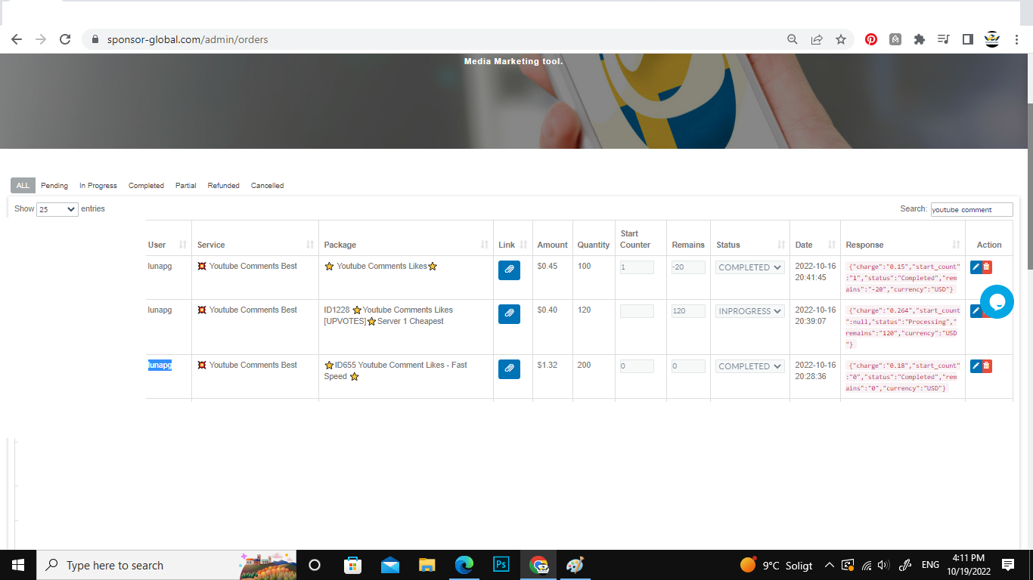Open the link for the $0.40 order
The height and width of the screenshot is (580, 1033).
(x=509, y=313)
